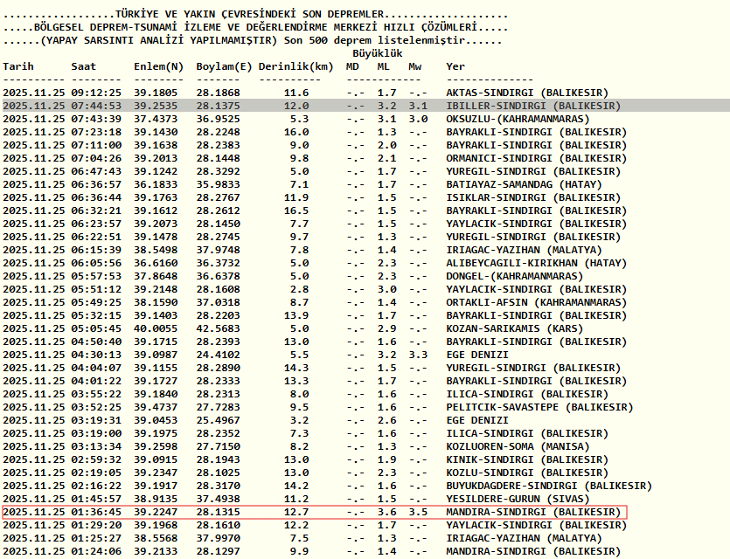Click the Yer column header
Viewport: 730px width, 559px height.
pyautogui.click(x=455, y=66)
